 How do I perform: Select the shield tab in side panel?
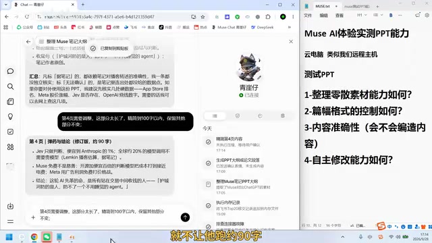238,116
